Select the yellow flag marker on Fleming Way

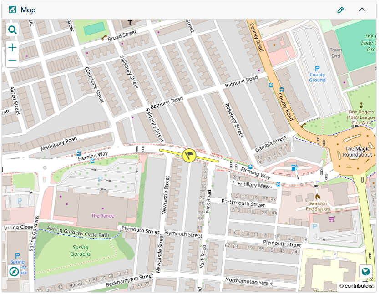click(189, 155)
